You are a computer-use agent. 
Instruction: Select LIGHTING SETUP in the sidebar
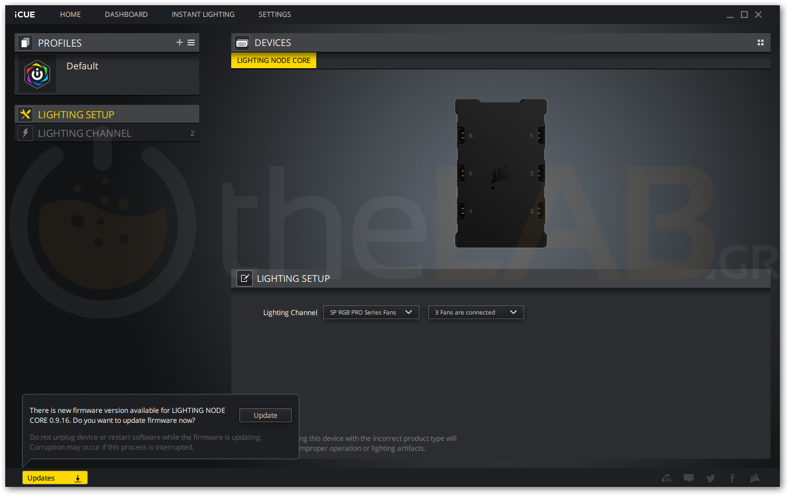107,114
